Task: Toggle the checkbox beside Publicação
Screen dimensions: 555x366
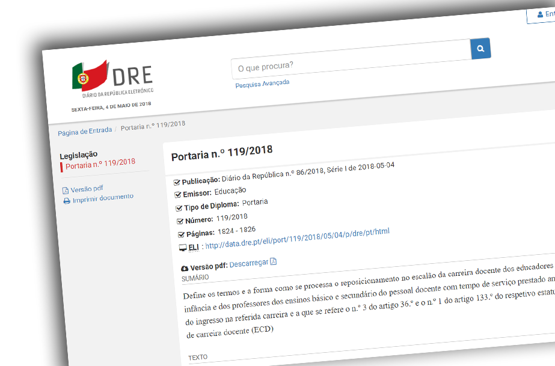Action: pyautogui.click(x=177, y=182)
